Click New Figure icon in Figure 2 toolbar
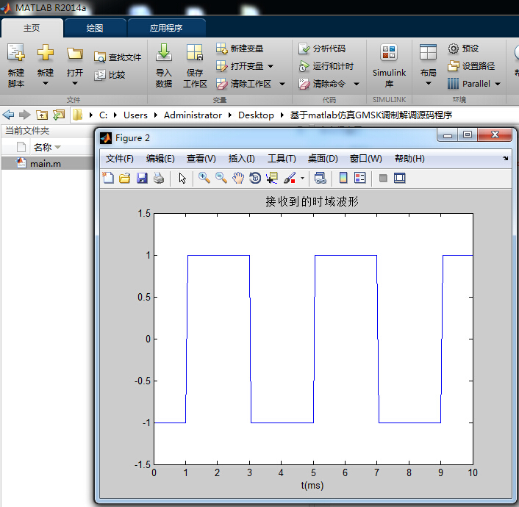Viewport: 519px width, 507px height. pos(108,178)
